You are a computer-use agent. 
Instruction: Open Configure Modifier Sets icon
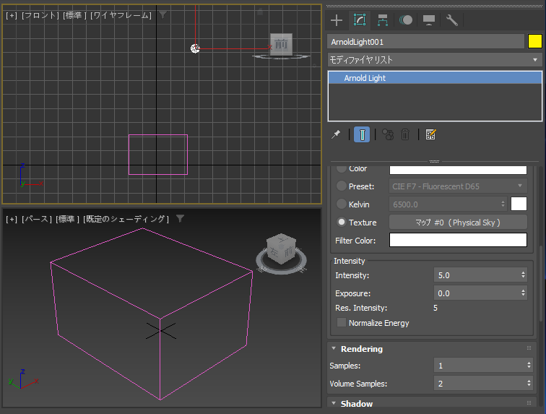[431, 134]
